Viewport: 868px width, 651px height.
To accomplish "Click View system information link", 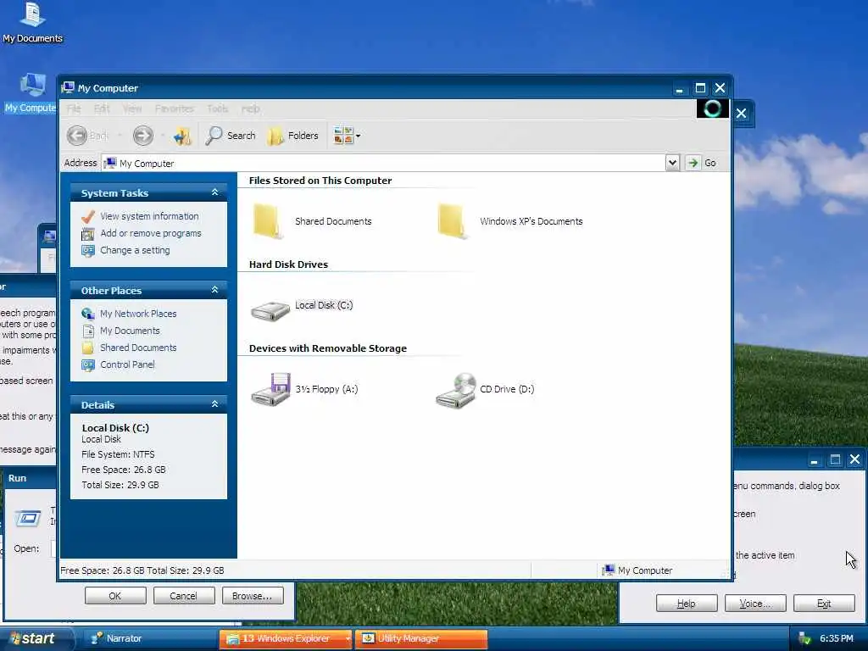I will [x=149, y=216].
